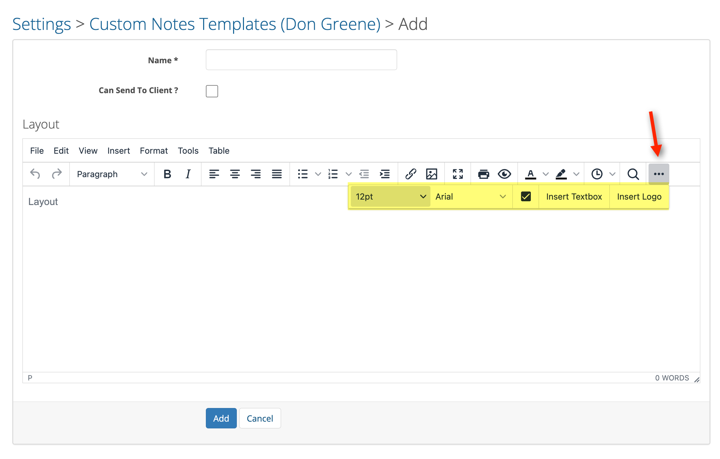
Task: Toggle the preview eye icon
Action: tap(504, 174)
